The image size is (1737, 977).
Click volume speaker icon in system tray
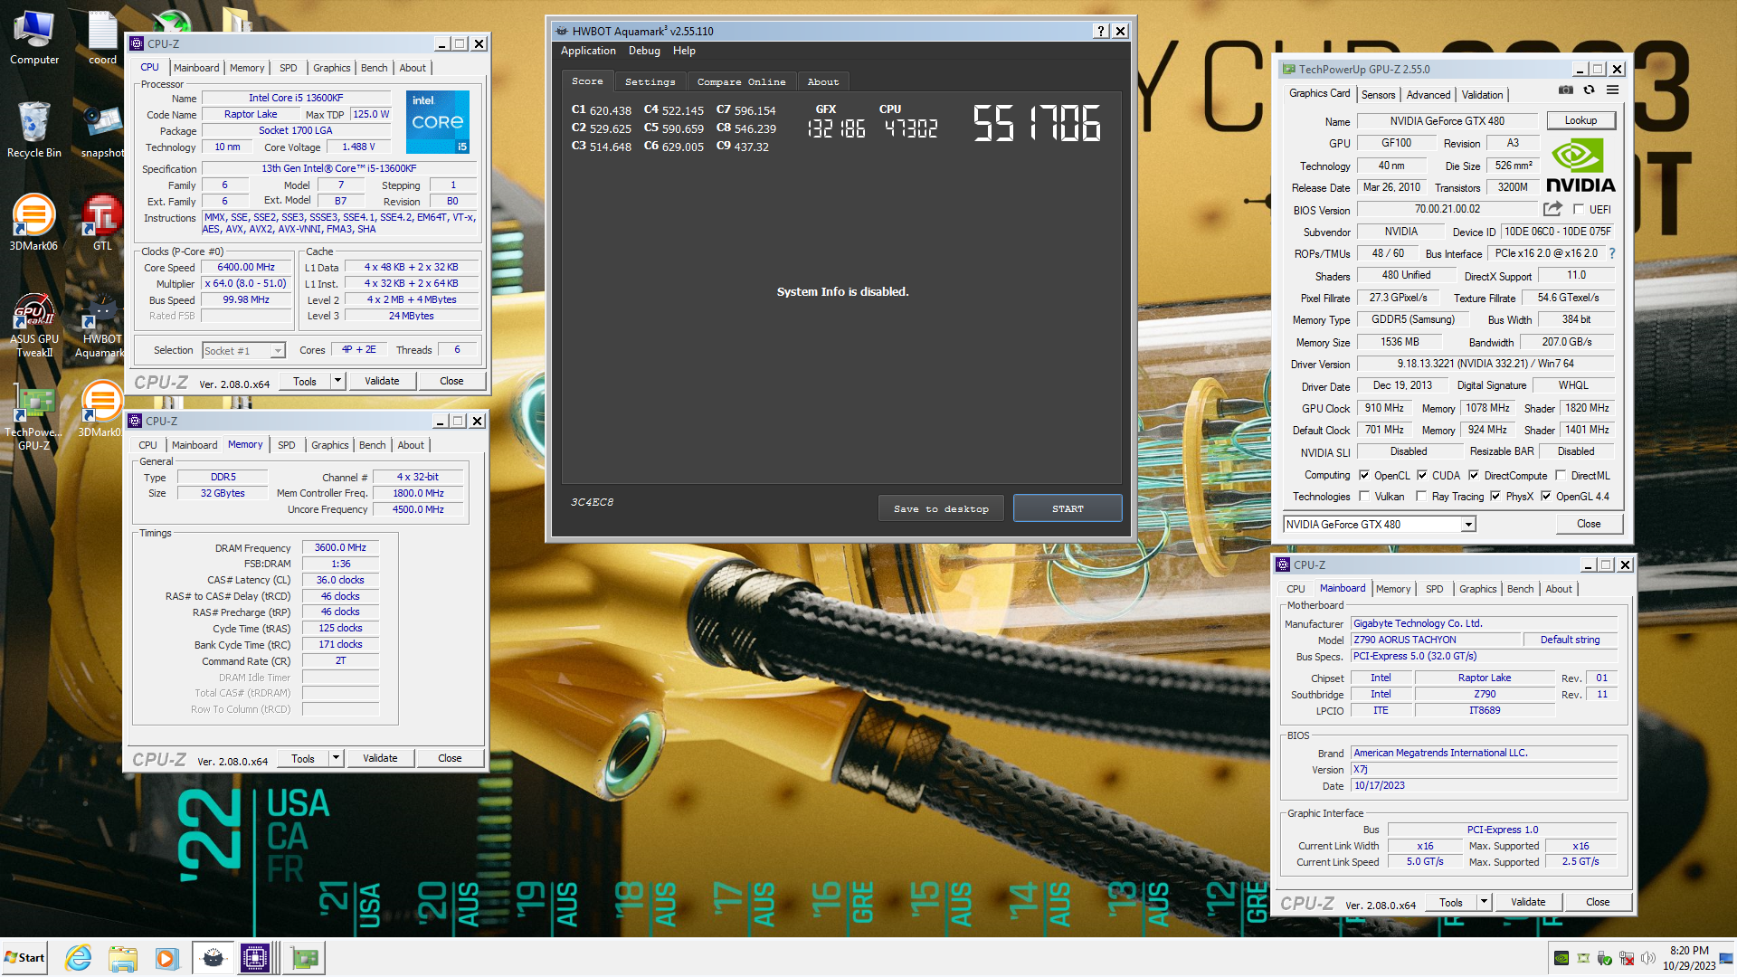(x=1647, y=958)
